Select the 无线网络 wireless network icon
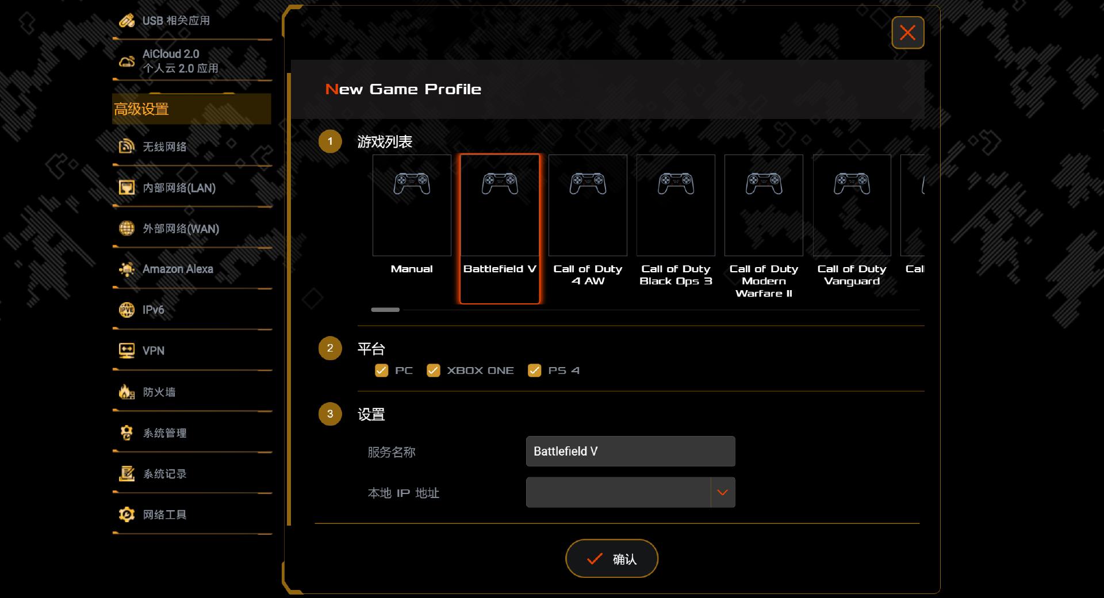Image resolution: width=1104 pixels, height=598 pixels. [126, 146]
